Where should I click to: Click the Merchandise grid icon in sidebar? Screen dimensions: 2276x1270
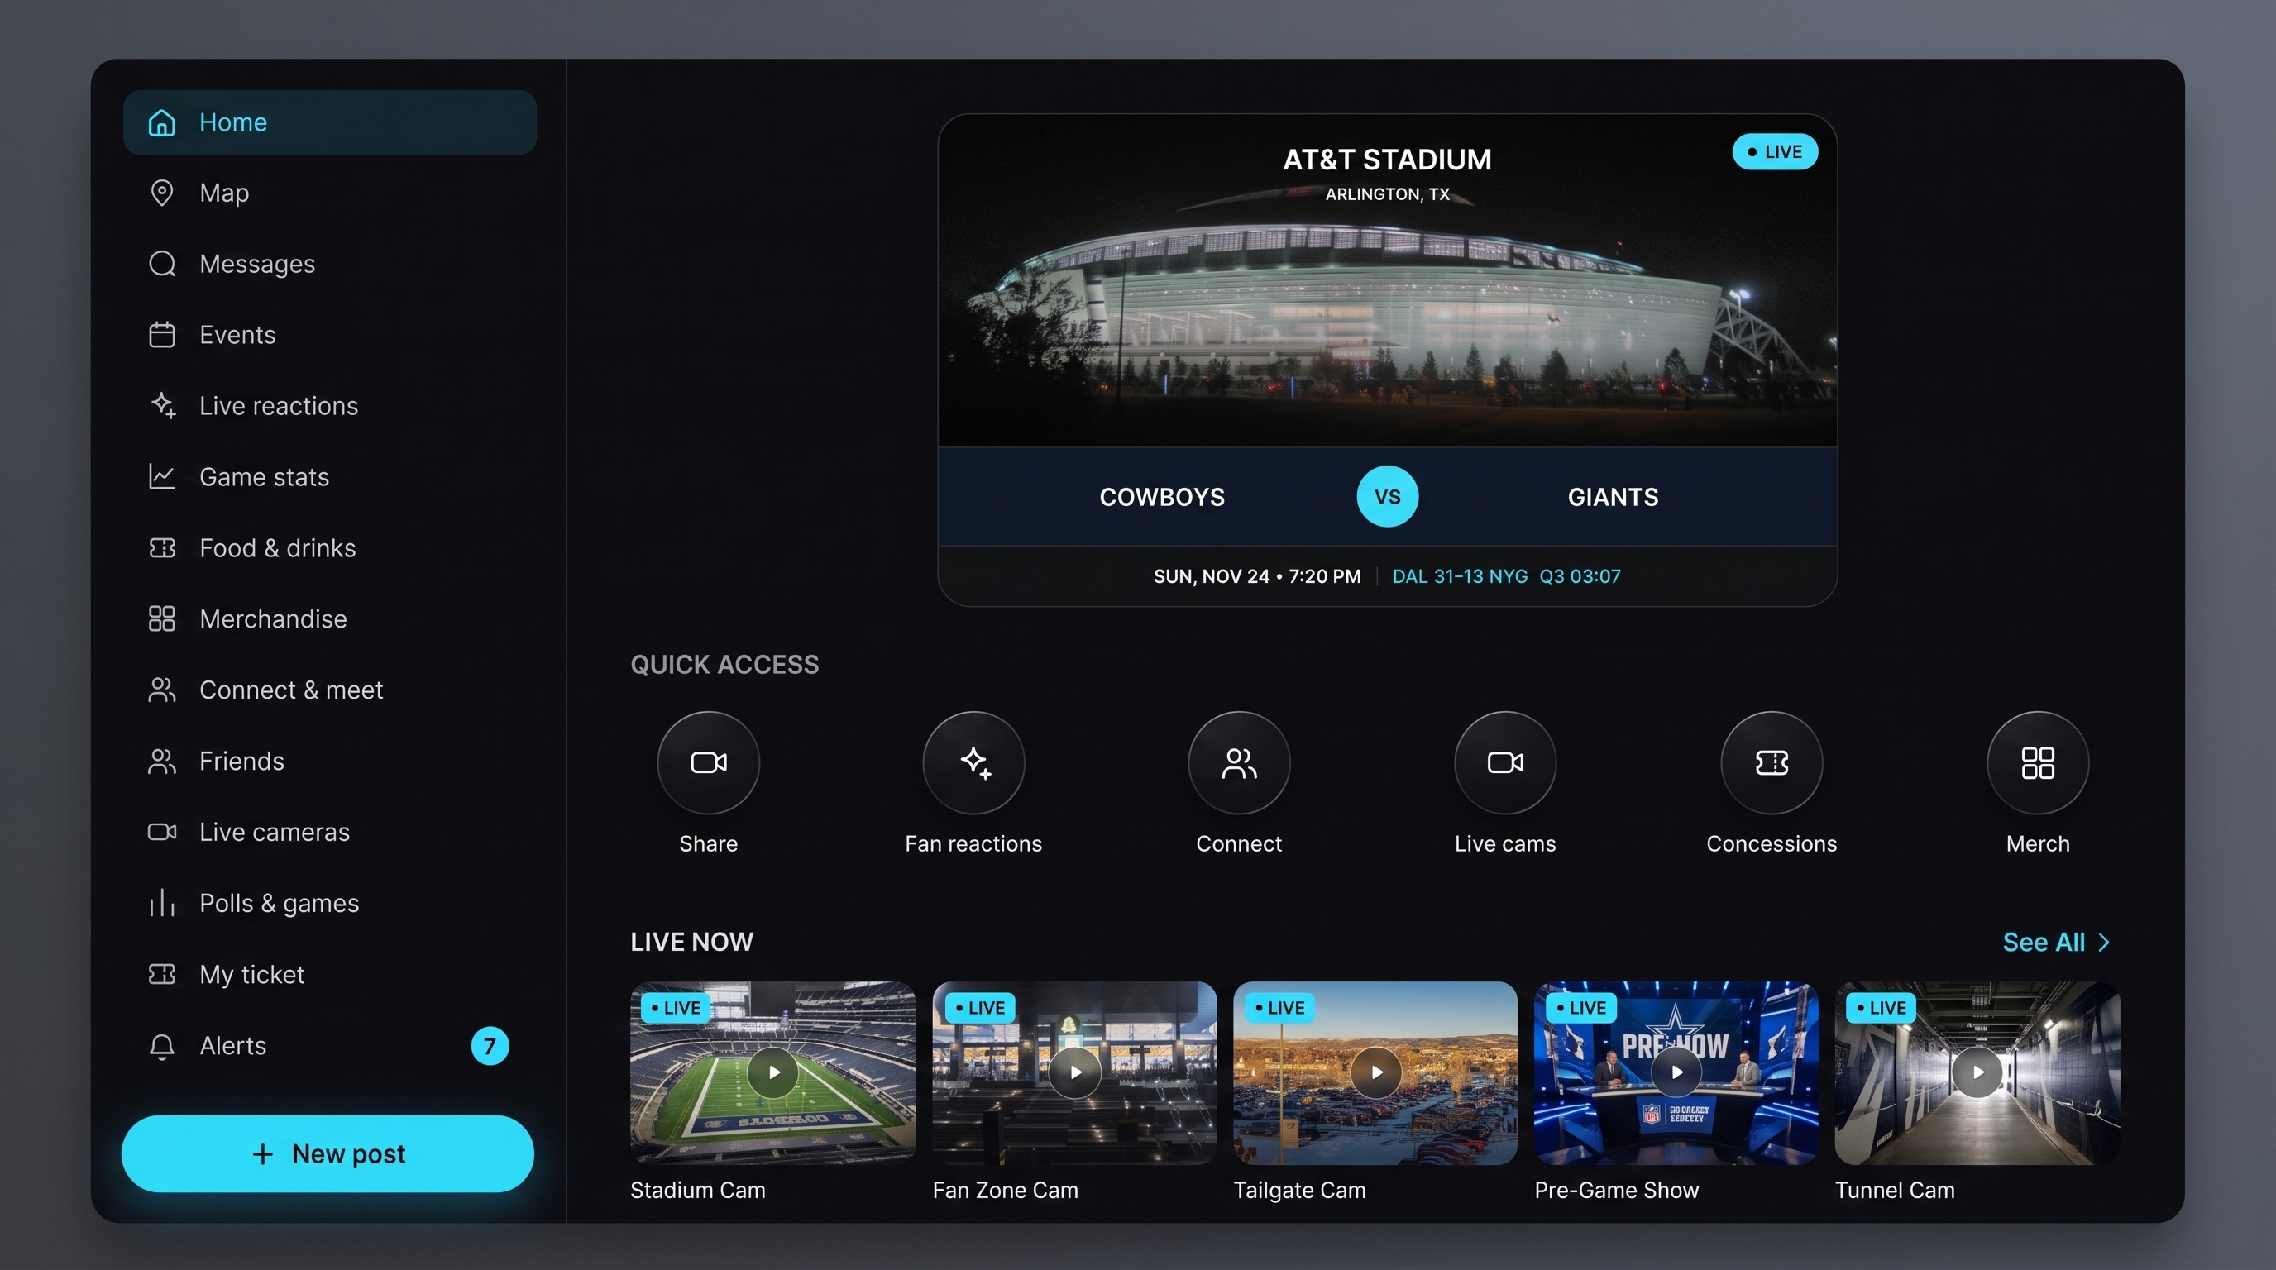(162, 619)
